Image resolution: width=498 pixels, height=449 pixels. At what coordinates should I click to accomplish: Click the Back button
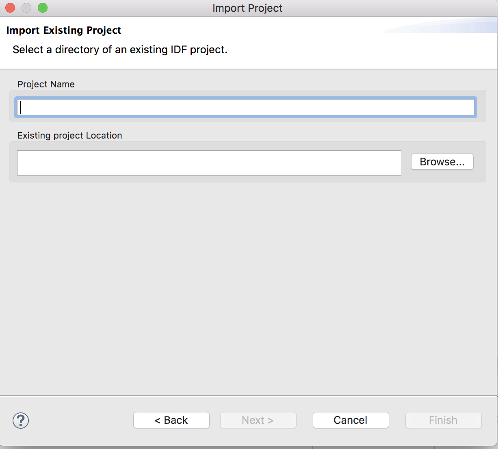(171, 420)
